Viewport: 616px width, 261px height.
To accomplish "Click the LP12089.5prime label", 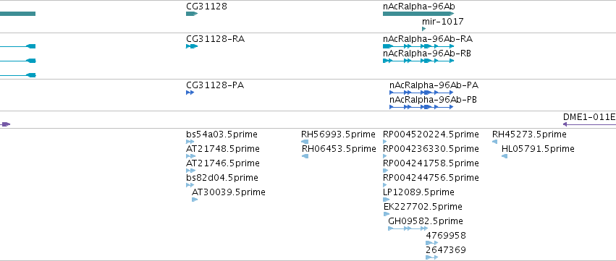I will pos(418,192).
